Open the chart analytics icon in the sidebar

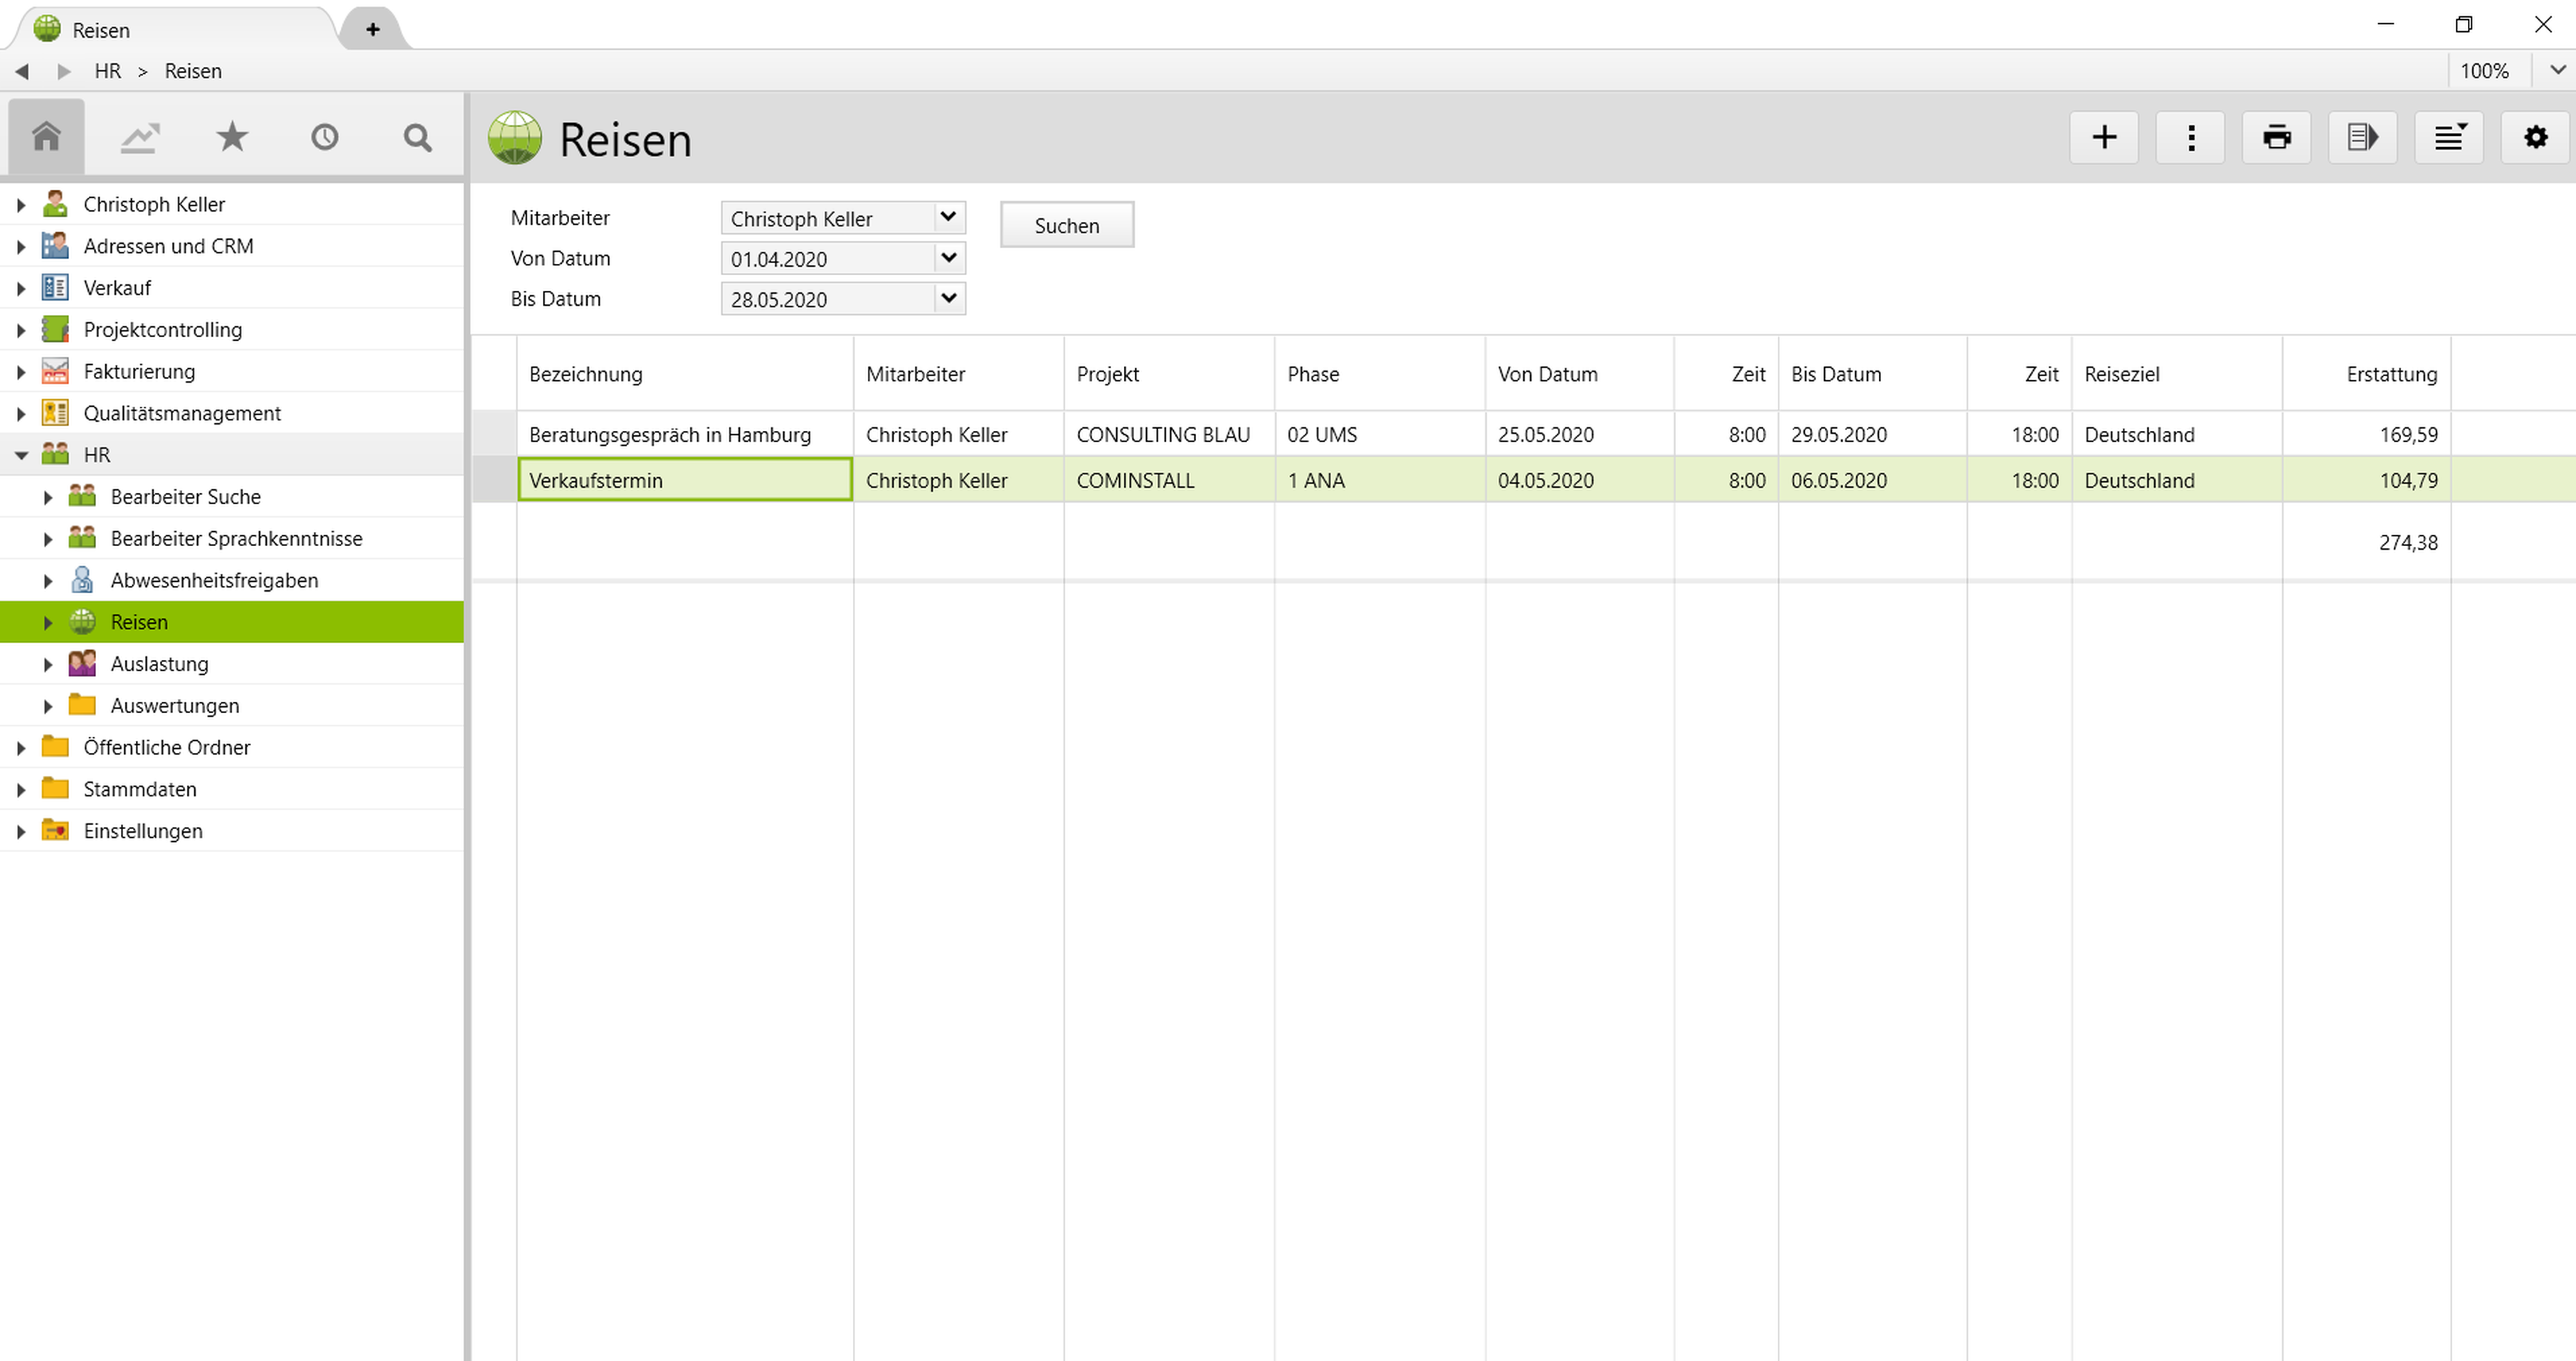tap(139, 137)
